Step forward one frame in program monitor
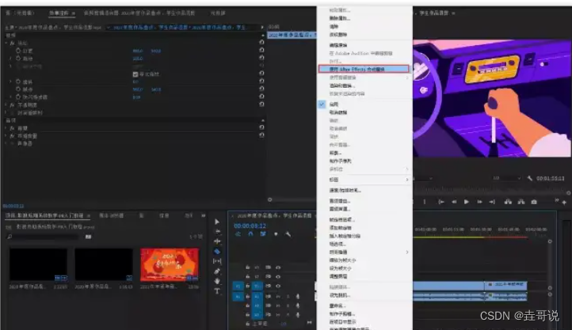The height and width of the screenshot is (330, 572). point(479,202)
